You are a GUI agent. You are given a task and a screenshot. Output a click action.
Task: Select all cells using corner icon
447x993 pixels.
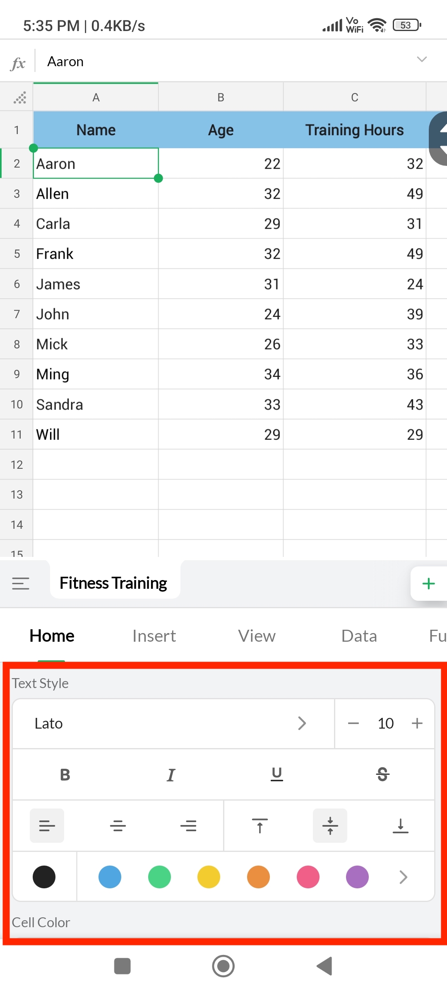pos(19,98)
